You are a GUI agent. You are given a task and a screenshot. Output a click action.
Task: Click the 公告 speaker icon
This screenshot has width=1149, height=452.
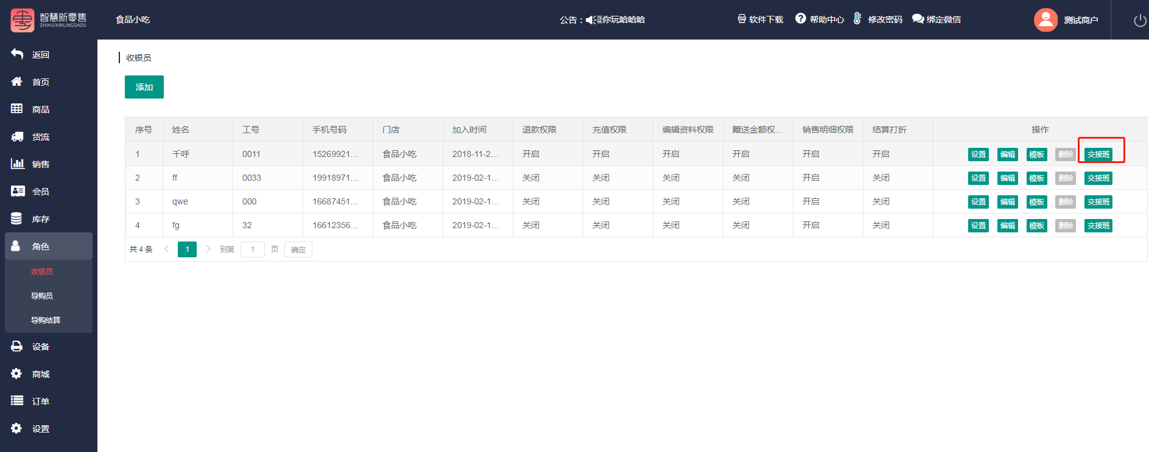pyautogui.click(x=590, y=19)
